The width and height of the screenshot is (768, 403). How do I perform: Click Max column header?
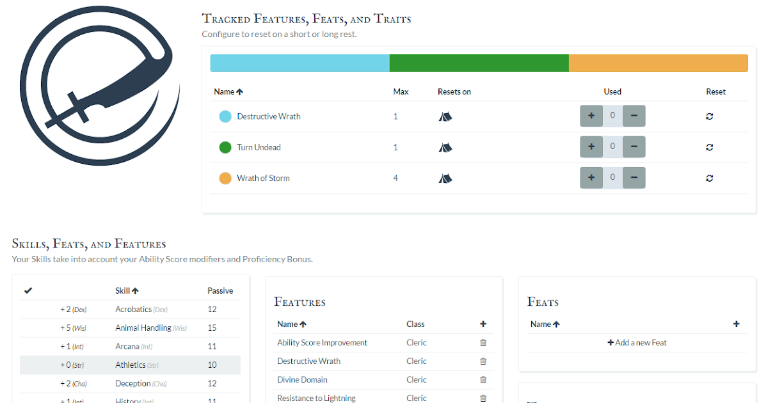tap(401, 91)
